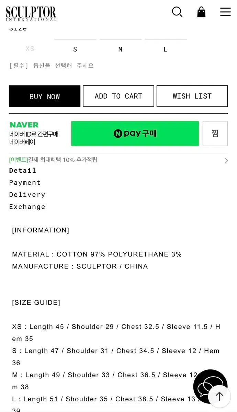Open the search magnifier icon
The image size is (237, 412).
[177, 12]
